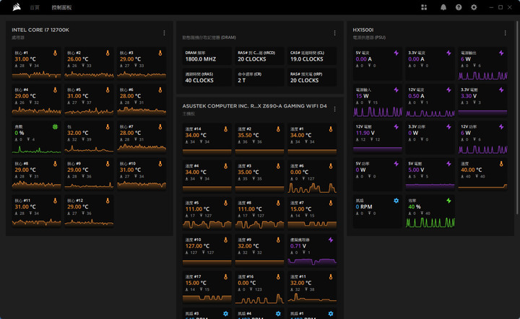Open ASUSTeK motherboard panel three-dot menu
Image resolution: width=520 pixels, height=319 pixels.
tap(334, 109)
